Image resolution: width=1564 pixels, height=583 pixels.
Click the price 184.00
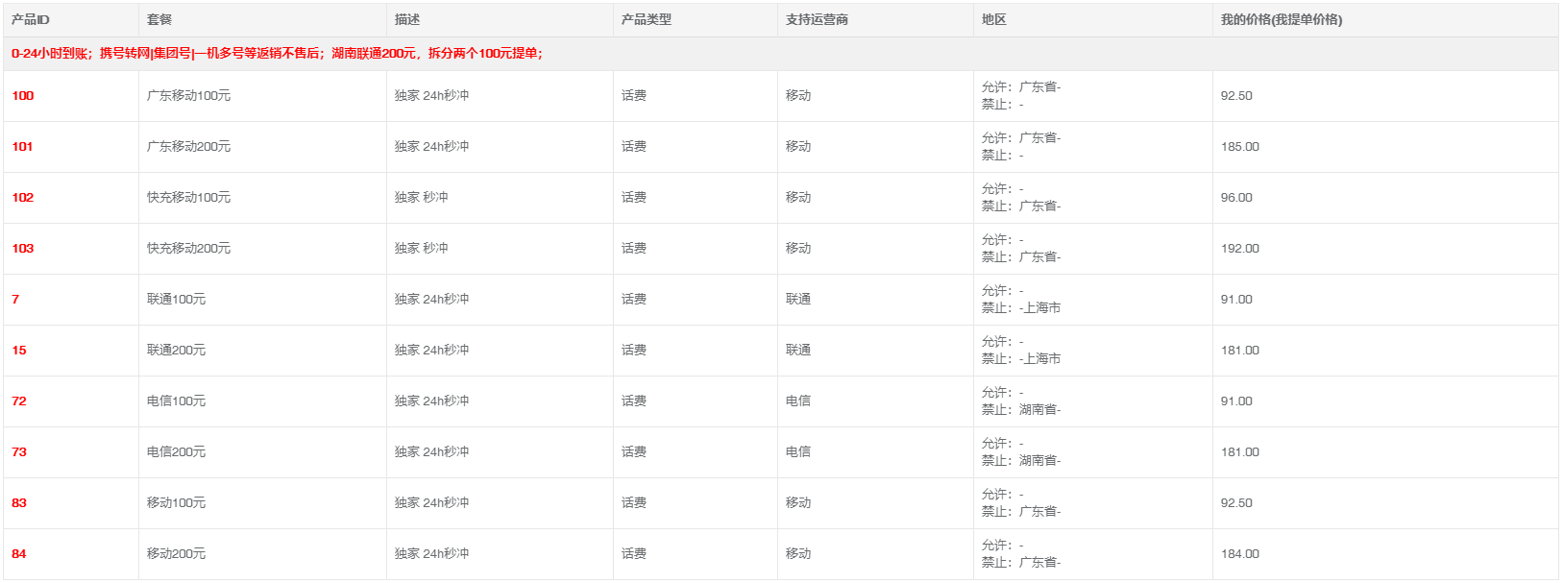1240,554
